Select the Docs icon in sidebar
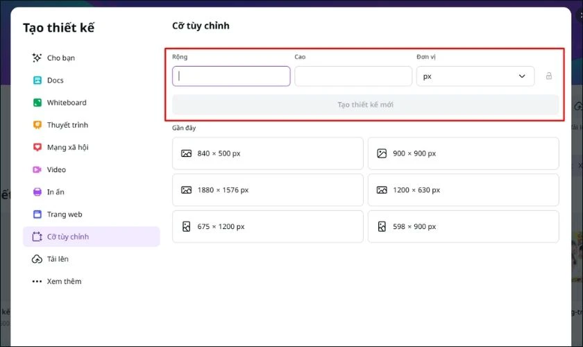 [x=37, y=81]
